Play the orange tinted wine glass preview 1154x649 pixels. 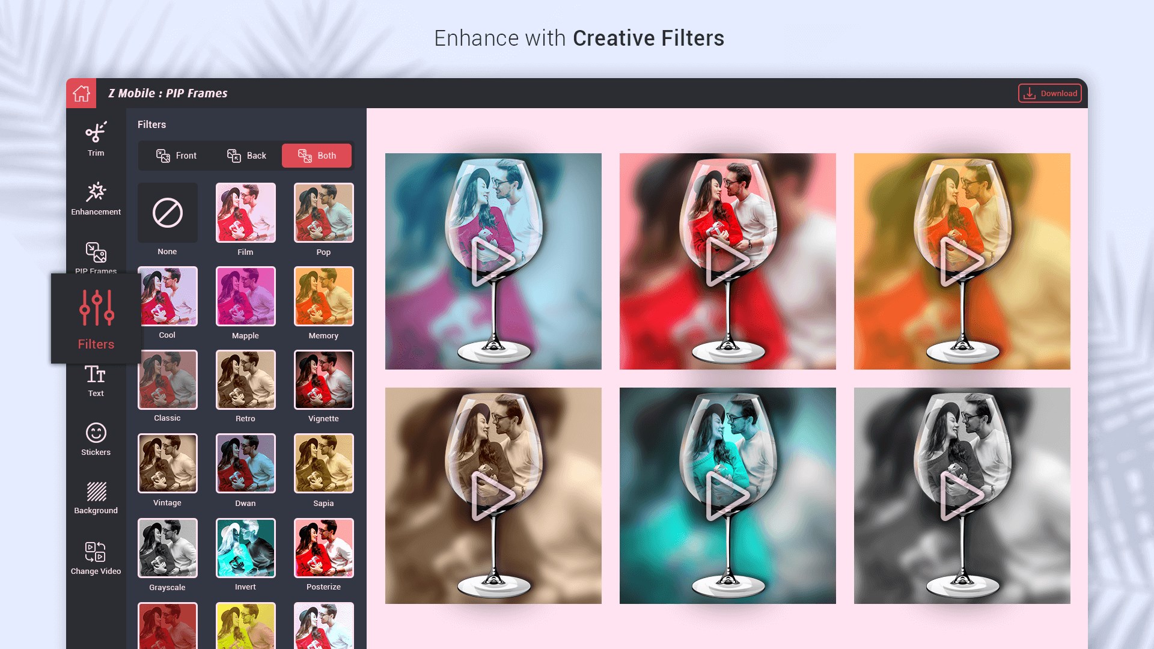pyautogui.click(x=962, y=261)
